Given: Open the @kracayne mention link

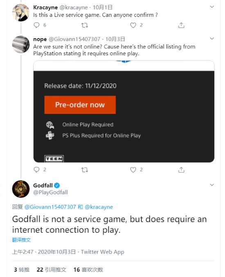Looking at the screenshot, I should pos(99,207).
